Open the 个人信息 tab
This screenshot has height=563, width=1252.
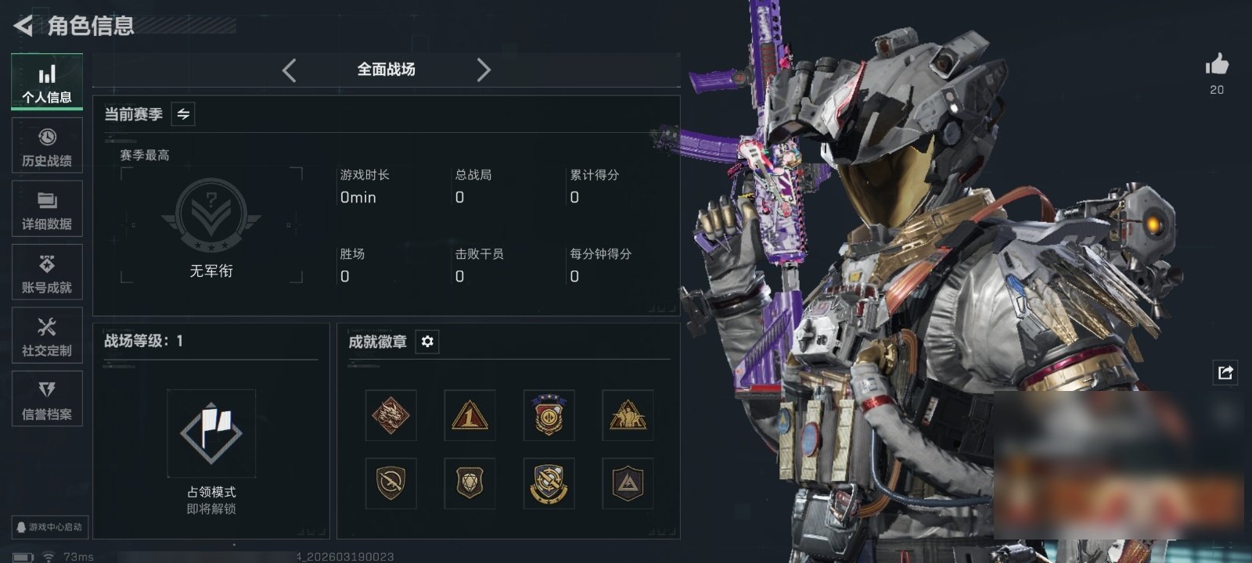[47, 81]
